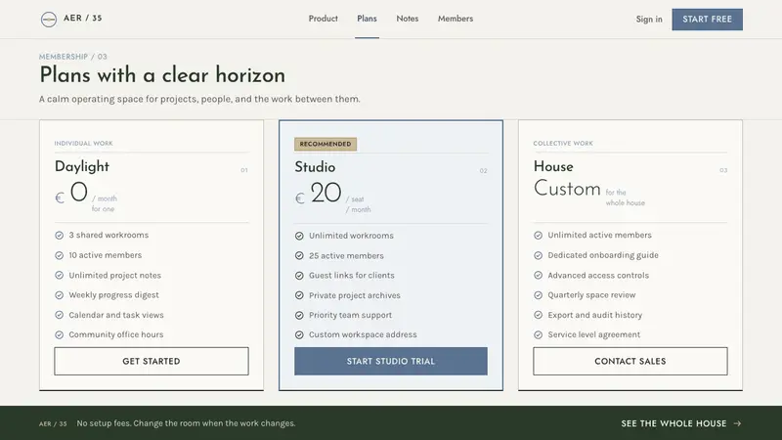The image size is (782, 440).
Task: Click the check icon beside Quarterly space review
Action: [x=539, y=295]
